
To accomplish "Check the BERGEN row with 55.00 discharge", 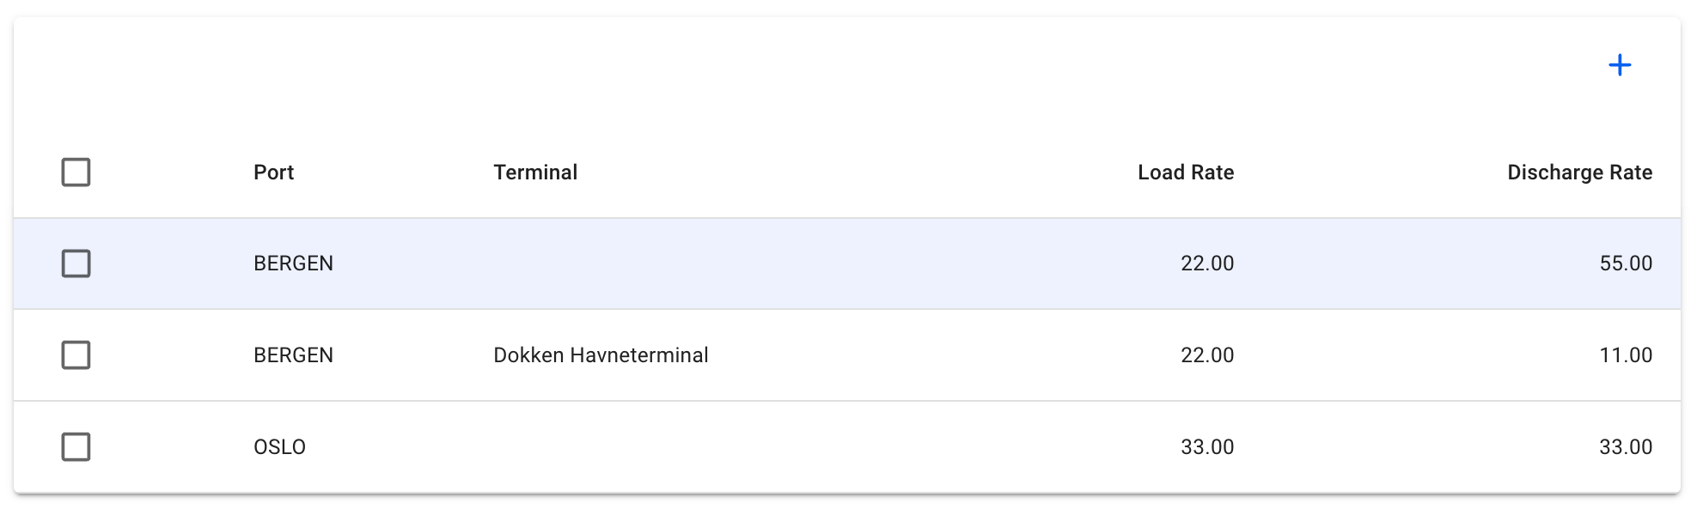I will tap(76, 264).
